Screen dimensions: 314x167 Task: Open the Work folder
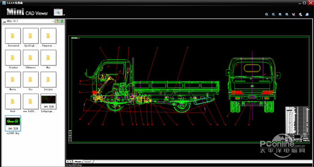click(x=13, y=103)
